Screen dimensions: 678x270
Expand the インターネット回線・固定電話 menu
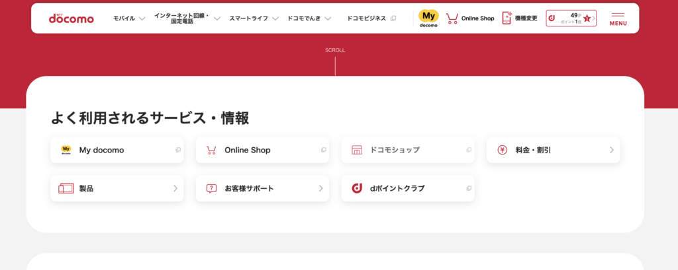[187, 18]
